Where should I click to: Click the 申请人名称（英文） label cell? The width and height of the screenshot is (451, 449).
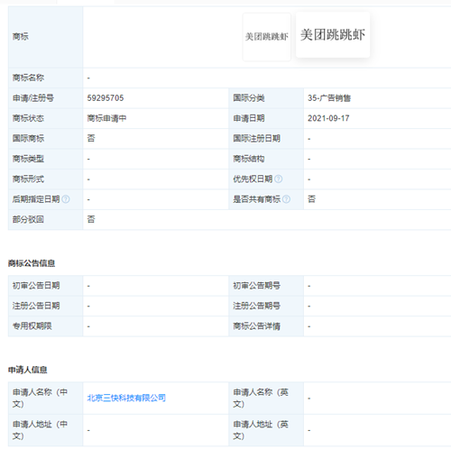point(266,399)
